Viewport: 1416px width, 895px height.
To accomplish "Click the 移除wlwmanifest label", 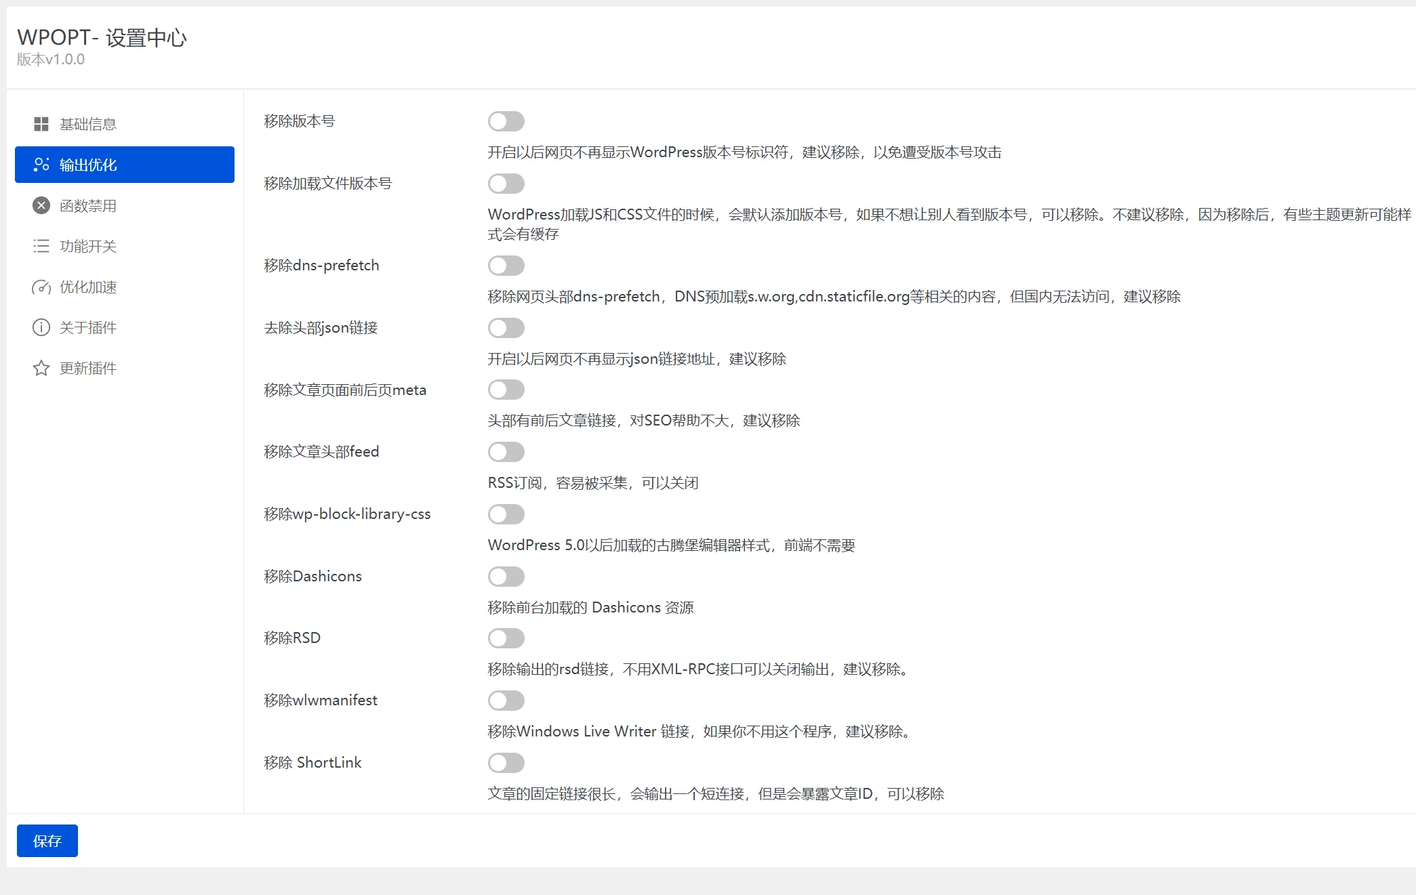I will (321, 701).
